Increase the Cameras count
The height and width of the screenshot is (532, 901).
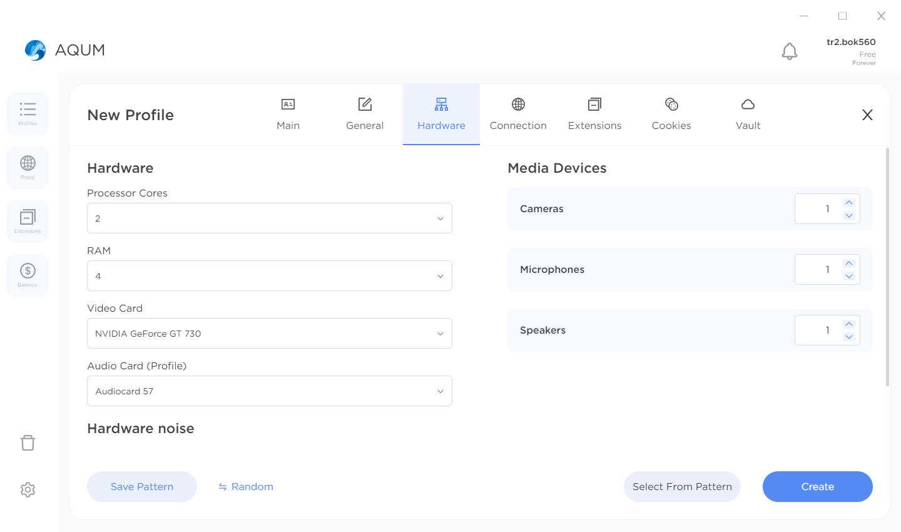(848, 203)
